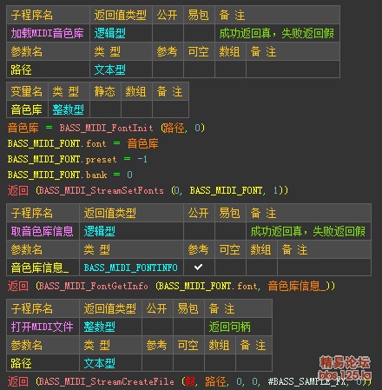Click the 变量名 column header

coord(27,91)
